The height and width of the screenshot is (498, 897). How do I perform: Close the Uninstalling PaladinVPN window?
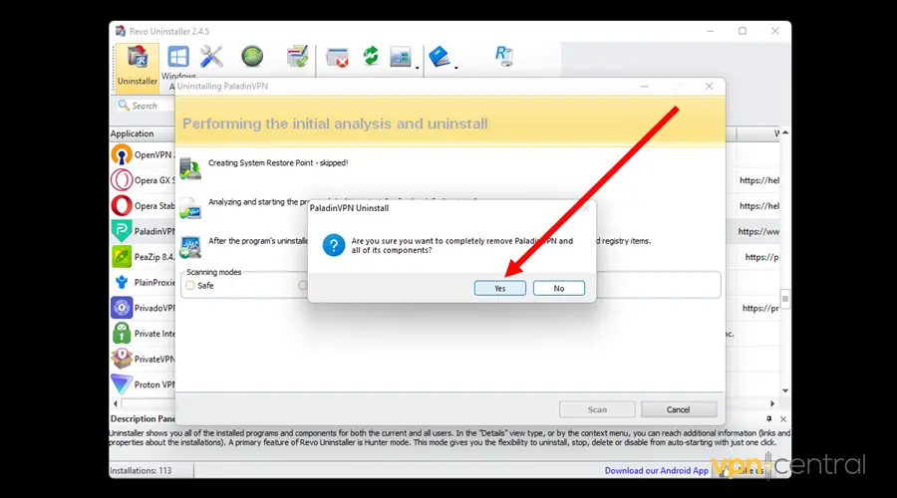coord(710,87)
